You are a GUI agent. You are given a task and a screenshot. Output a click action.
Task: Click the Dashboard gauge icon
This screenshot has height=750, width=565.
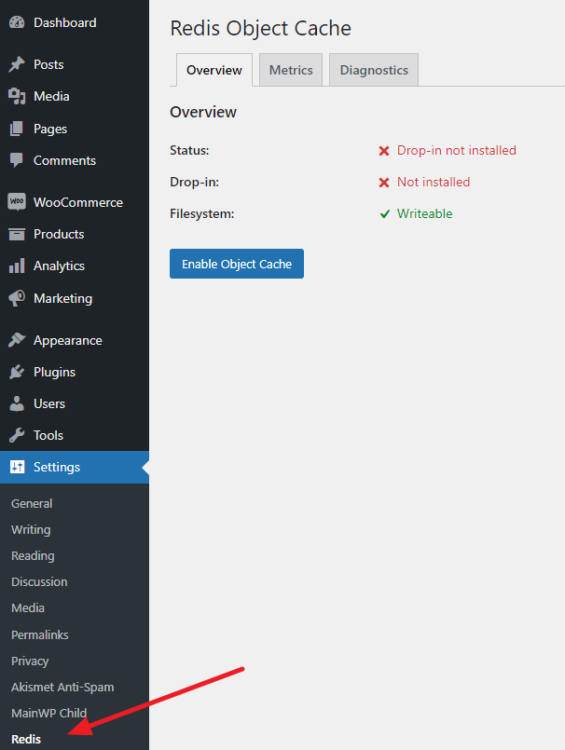coord(17,22)
